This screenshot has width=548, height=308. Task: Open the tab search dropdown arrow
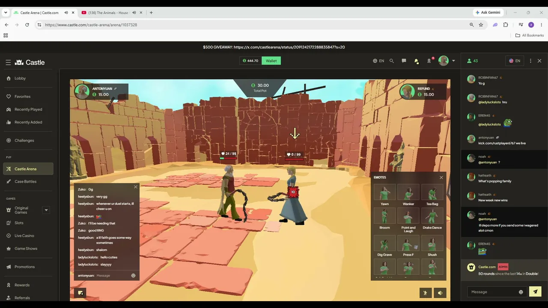pos(6,13)
